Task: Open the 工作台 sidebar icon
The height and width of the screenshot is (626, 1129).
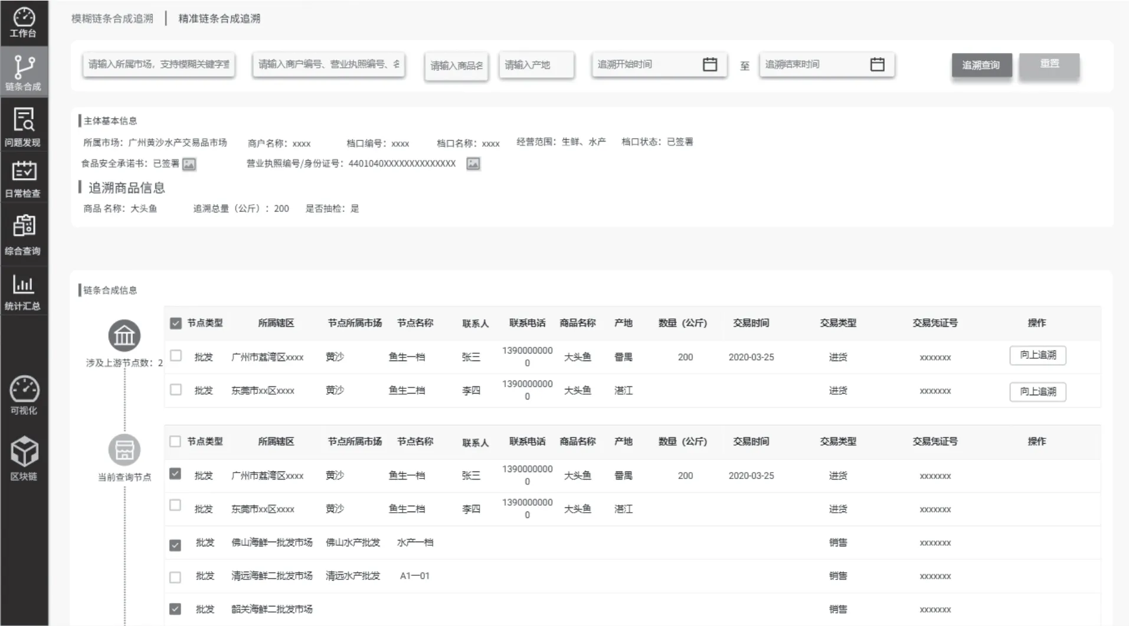Action: click(x=24, y=22)
